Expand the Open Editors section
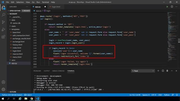Viewport: 180px width, 101px height. [x=19, y=11]
